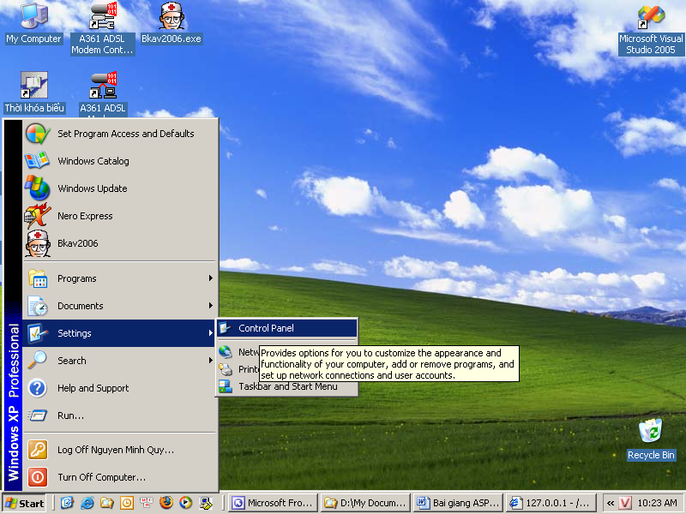Select the Recycle Bin icon
Screen dimensions: 686x514
click(651, 439)
